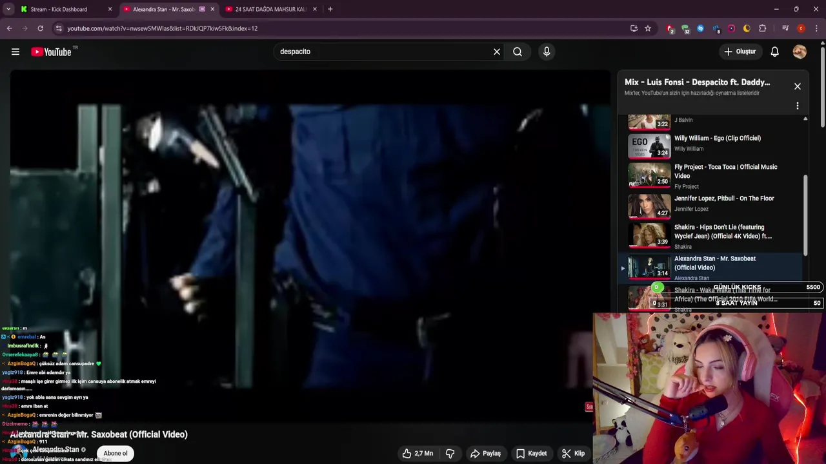Share the video via Paylaş

[485, 453]
